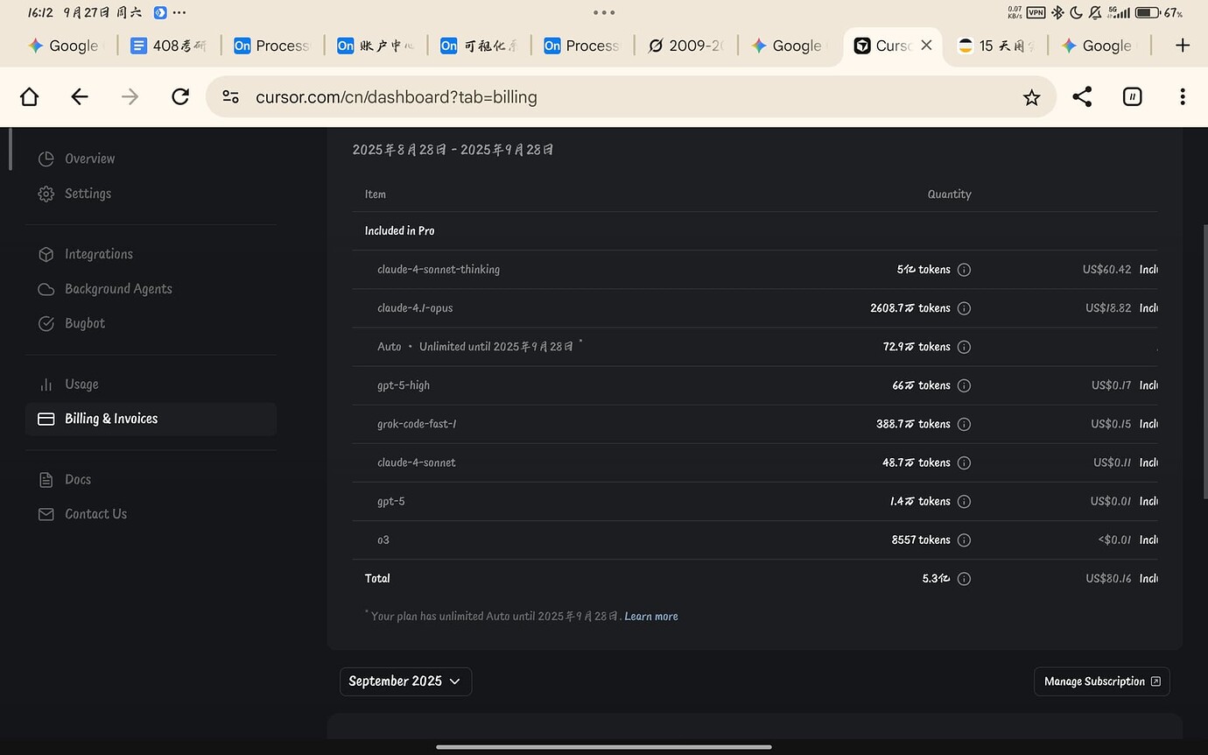Go back with the back arrow

80,97
